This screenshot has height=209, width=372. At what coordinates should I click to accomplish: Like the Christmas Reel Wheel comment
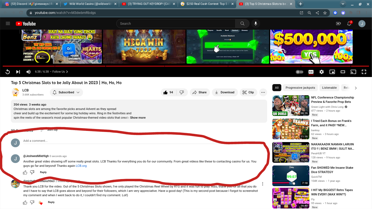[x=25, y=202]
